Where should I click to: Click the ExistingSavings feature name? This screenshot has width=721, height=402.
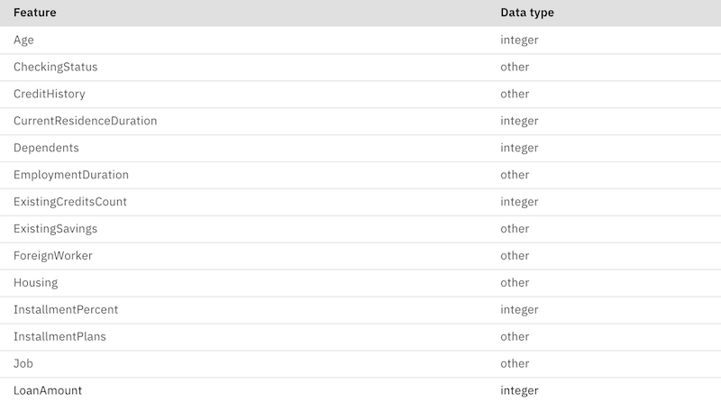click(x=55, y=229)
